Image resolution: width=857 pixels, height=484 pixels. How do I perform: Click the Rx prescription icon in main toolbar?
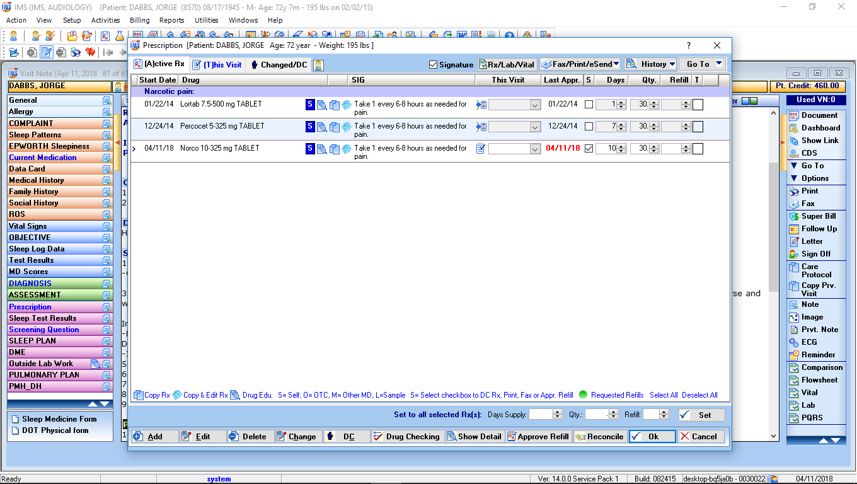pos(105,36)
